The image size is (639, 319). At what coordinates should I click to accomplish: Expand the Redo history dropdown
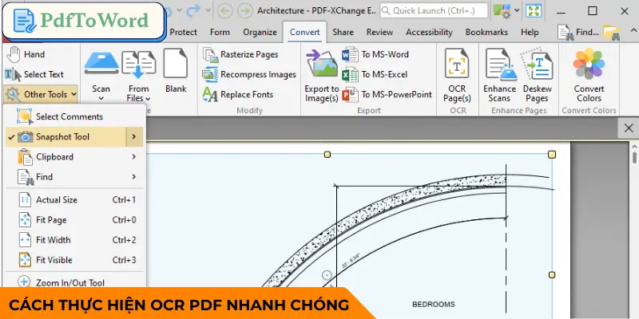click(208, 10)
